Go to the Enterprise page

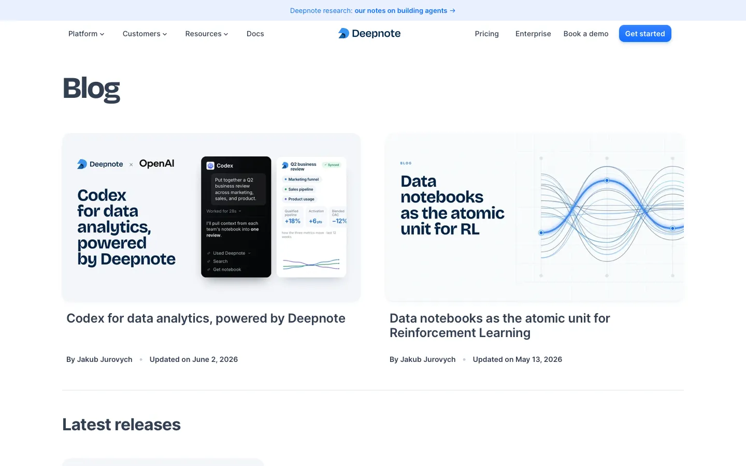tap(533, 34)
